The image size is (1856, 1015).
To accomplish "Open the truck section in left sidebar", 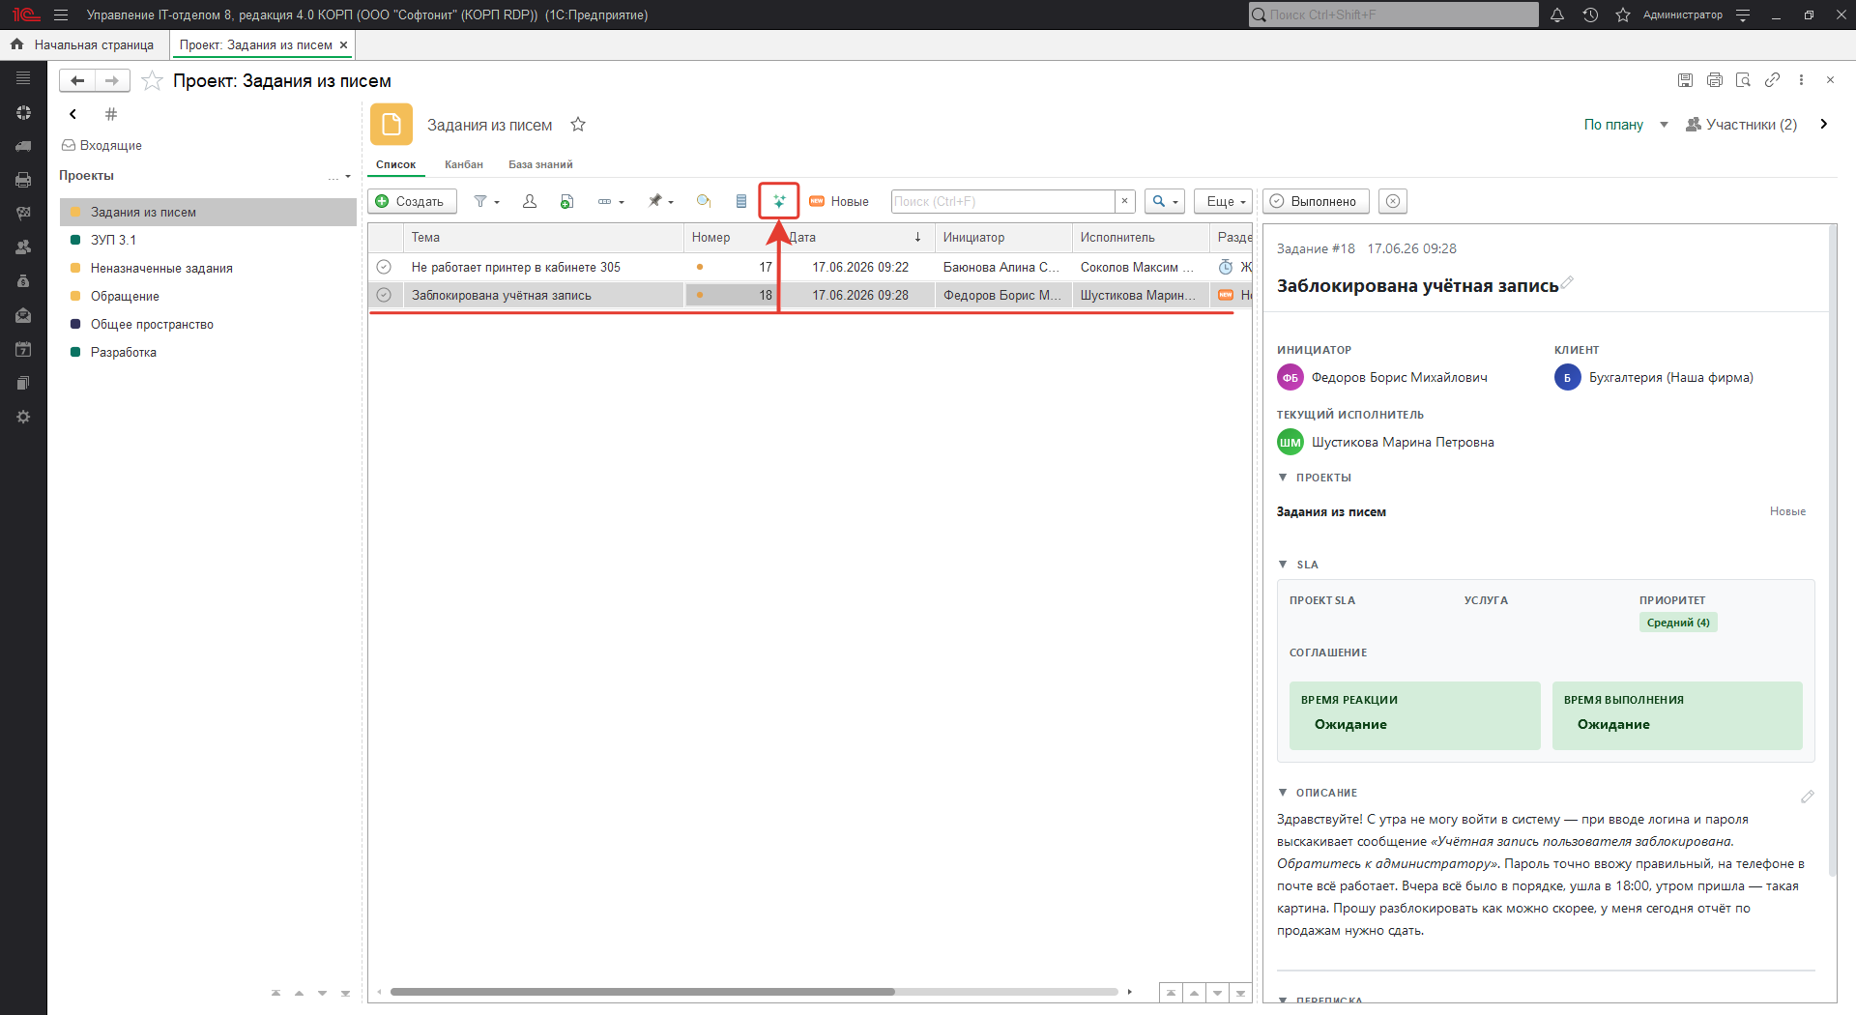I will coord(23,146).
